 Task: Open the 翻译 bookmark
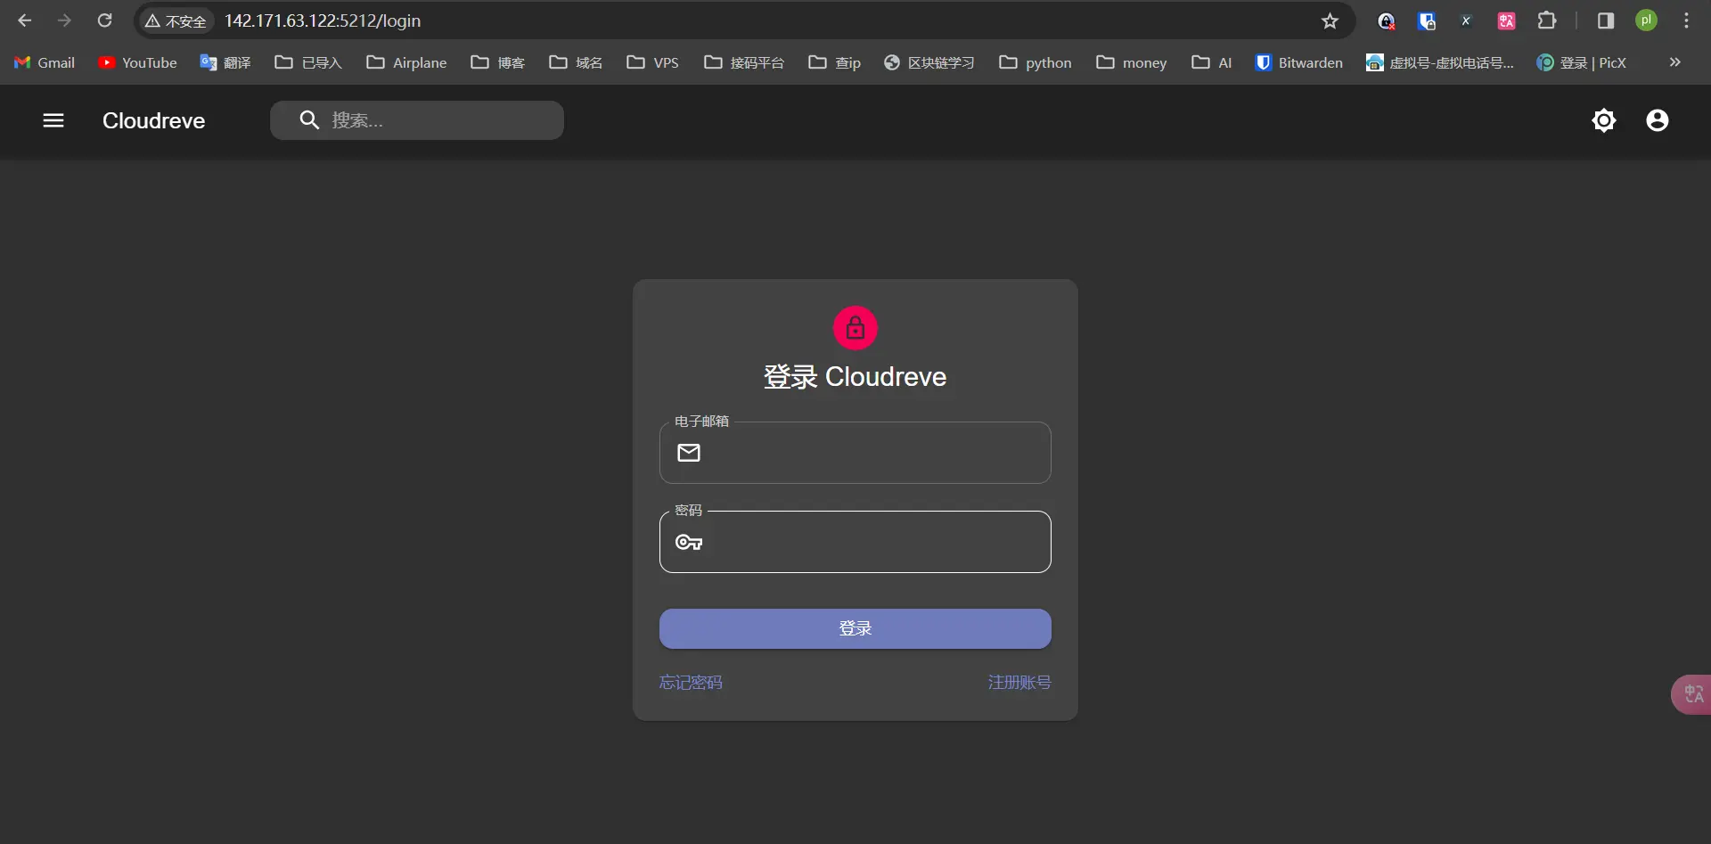tap(225, 62)
